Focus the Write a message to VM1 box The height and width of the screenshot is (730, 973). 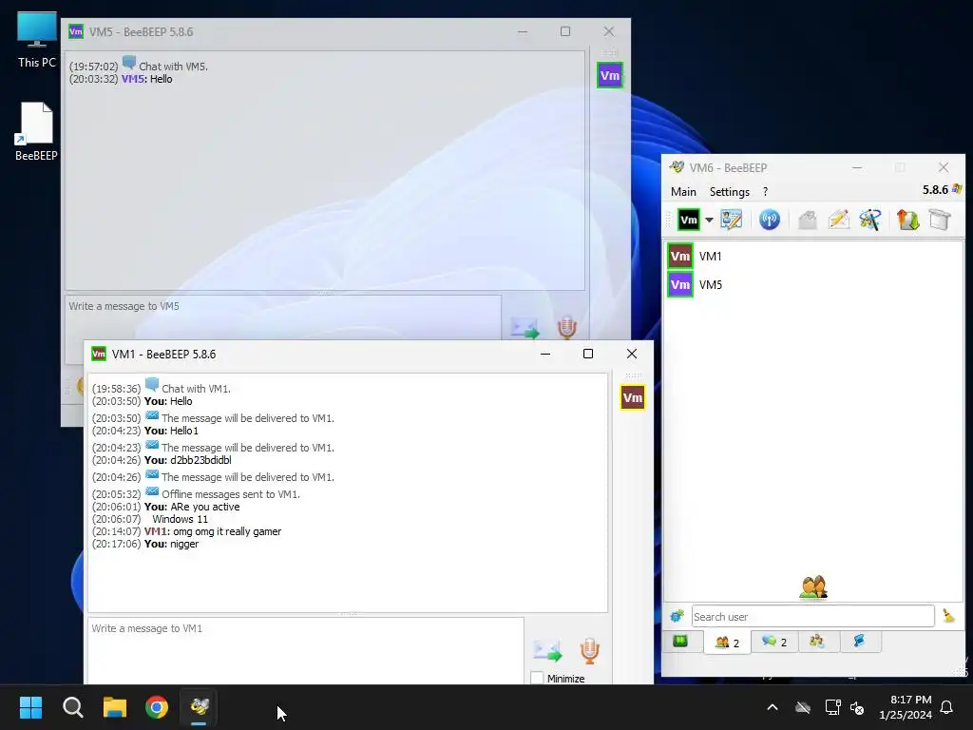306,650
